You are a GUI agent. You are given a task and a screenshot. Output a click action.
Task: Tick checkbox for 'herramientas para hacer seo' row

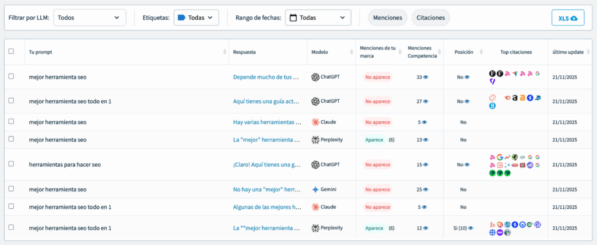pyautogui.click(x=11, y=164)
